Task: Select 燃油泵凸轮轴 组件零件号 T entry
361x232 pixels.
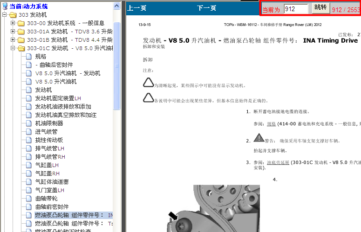Action: (74, 224)
